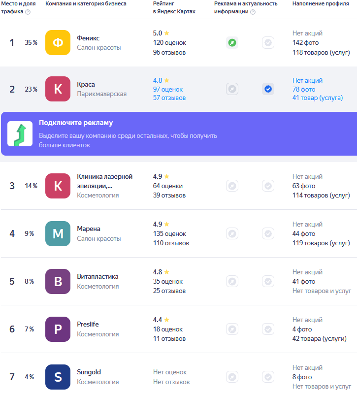
Task: Open the 78 фото link
Action: [304, 90]
